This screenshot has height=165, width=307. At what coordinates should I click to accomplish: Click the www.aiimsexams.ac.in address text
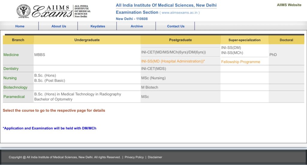tap(180, 13)
